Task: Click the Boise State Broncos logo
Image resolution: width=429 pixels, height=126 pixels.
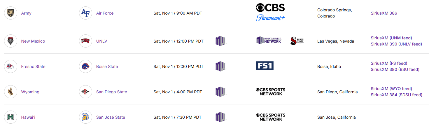Action: point(85,66)
